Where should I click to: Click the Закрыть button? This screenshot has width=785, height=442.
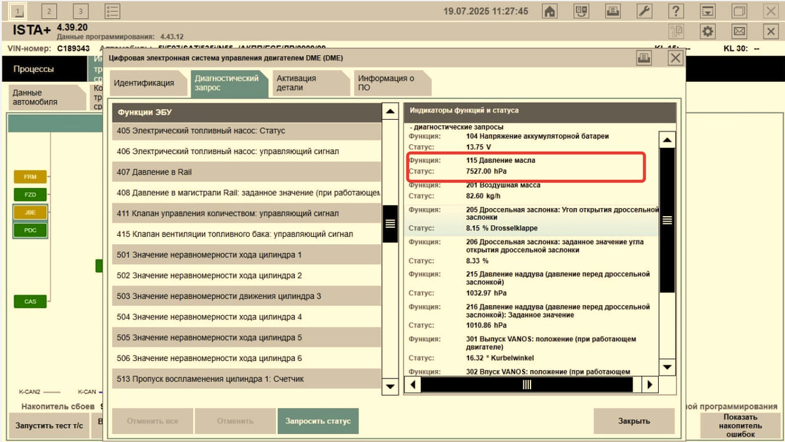(634, 421)
